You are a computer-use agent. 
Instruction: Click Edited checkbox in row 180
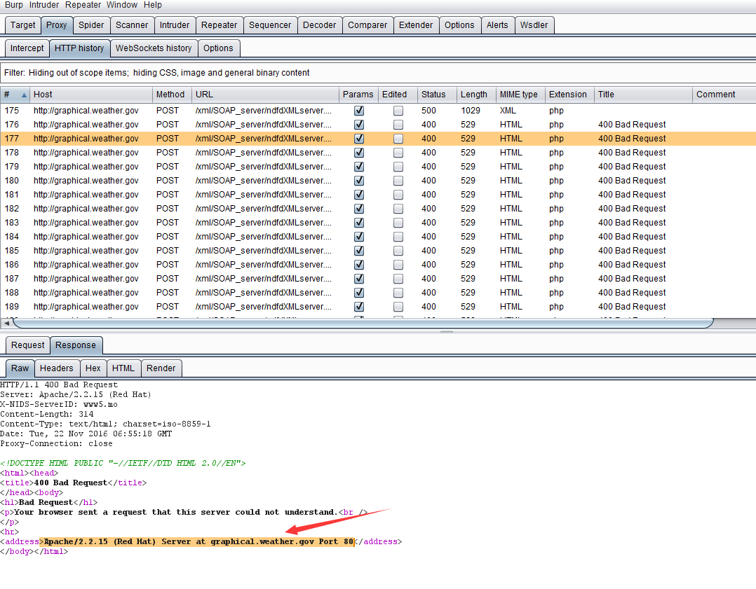point(398,181)
